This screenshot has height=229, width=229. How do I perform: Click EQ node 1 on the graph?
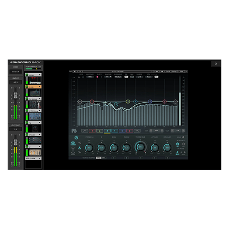[x=92, y=102]
